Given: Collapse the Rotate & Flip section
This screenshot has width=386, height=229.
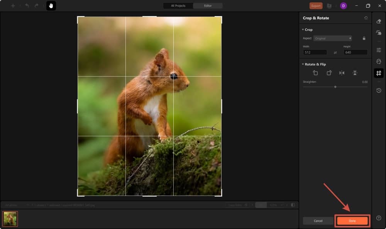Looking at the screenshot, I should pyautogui.click(x=303, y=64).
